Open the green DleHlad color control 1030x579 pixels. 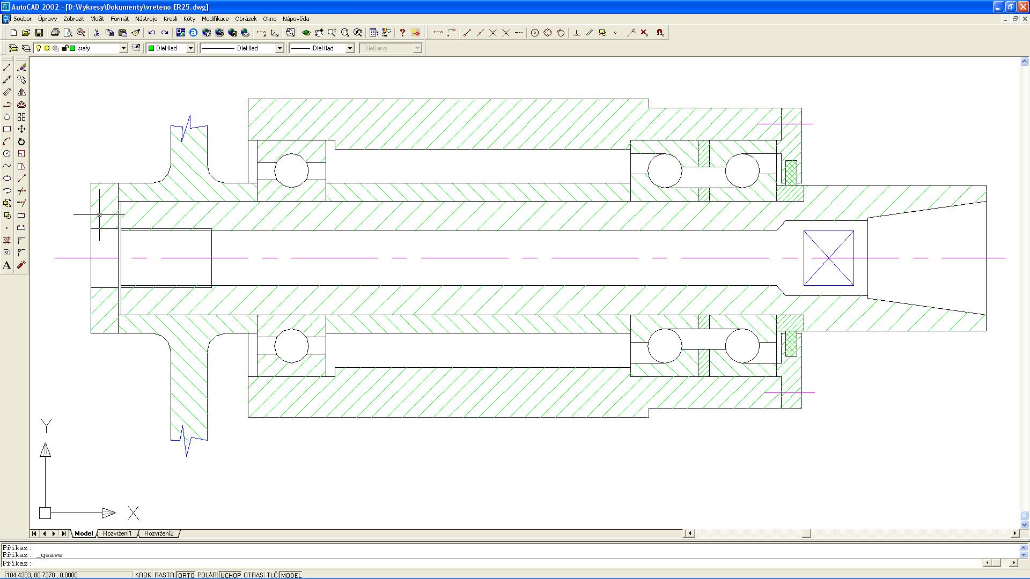[x=190, y=48]
